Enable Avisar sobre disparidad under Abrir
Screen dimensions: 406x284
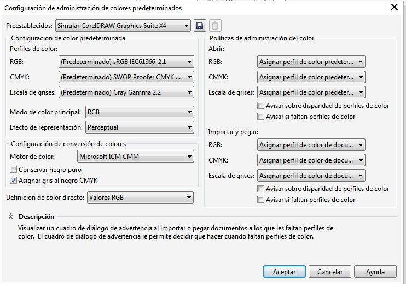260,106
